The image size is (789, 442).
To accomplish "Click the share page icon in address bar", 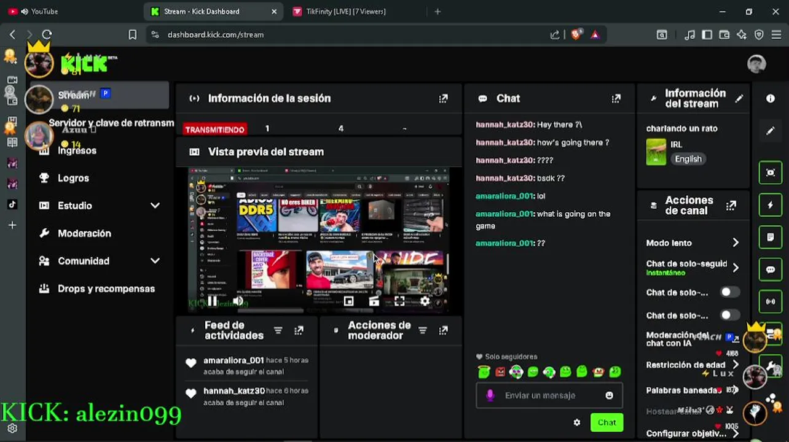I will pyautogui.click(x=555, y=35).
